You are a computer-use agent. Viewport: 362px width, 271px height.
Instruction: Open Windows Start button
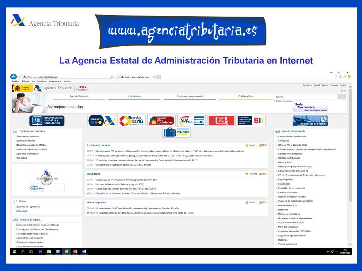coord(14,252)
